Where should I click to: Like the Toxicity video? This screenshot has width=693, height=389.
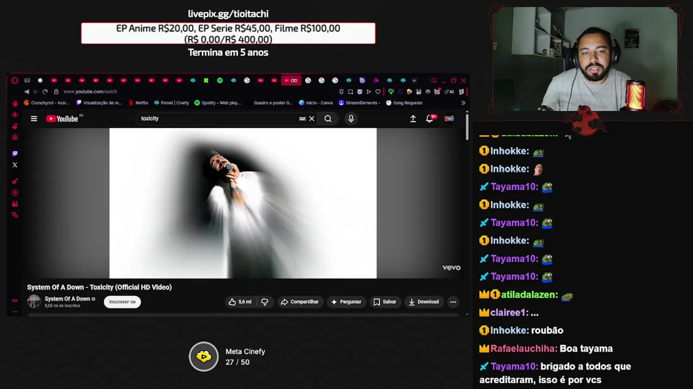click(240, 301)
